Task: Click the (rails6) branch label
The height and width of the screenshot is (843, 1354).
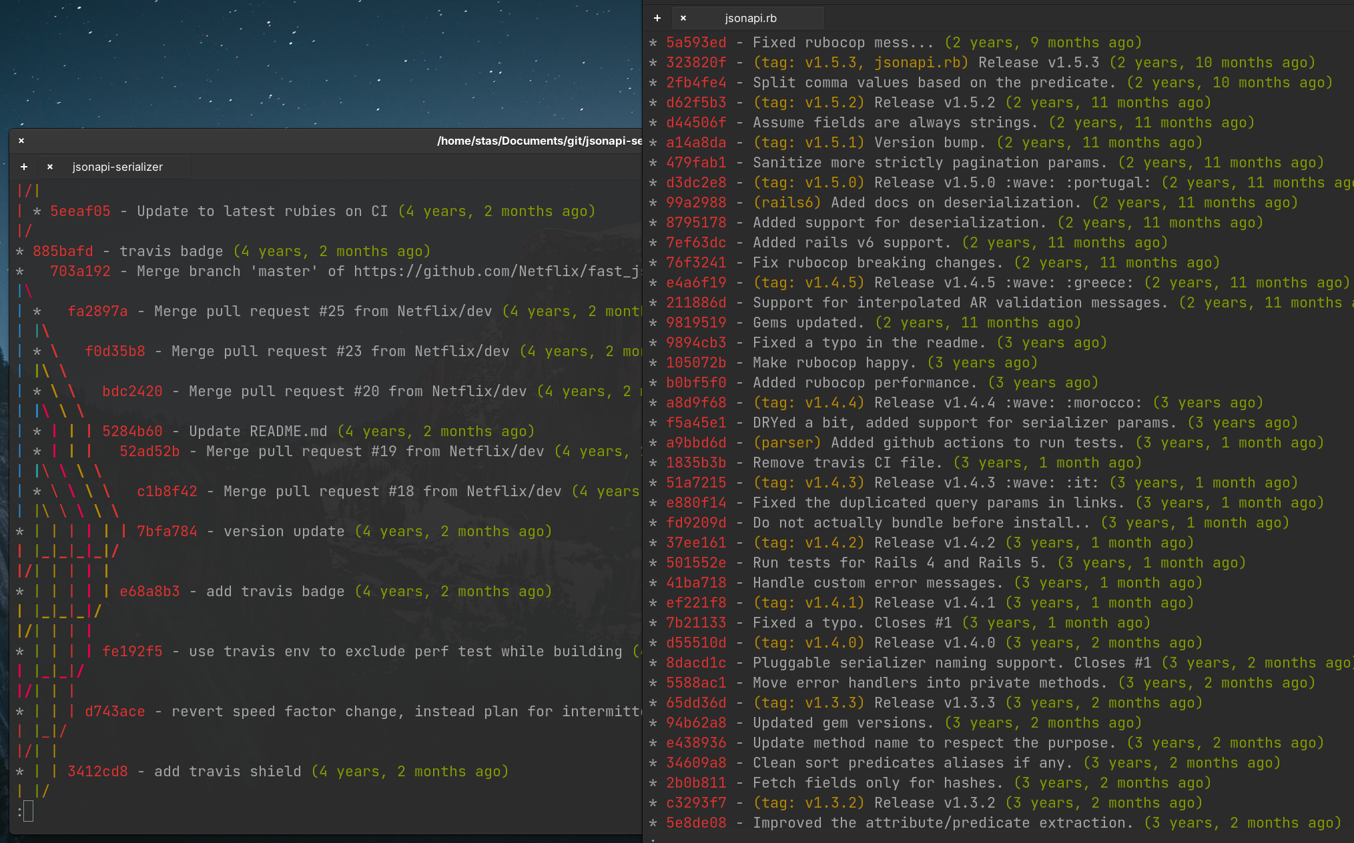Action: (787, 203)
